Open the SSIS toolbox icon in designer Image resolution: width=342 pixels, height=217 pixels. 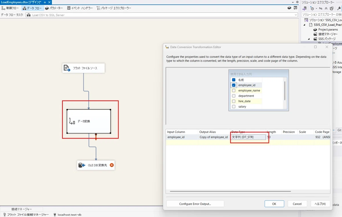289,8
